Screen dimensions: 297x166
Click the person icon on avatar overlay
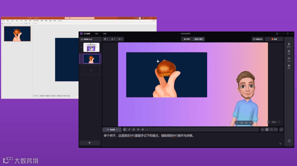tap(246, 123)
